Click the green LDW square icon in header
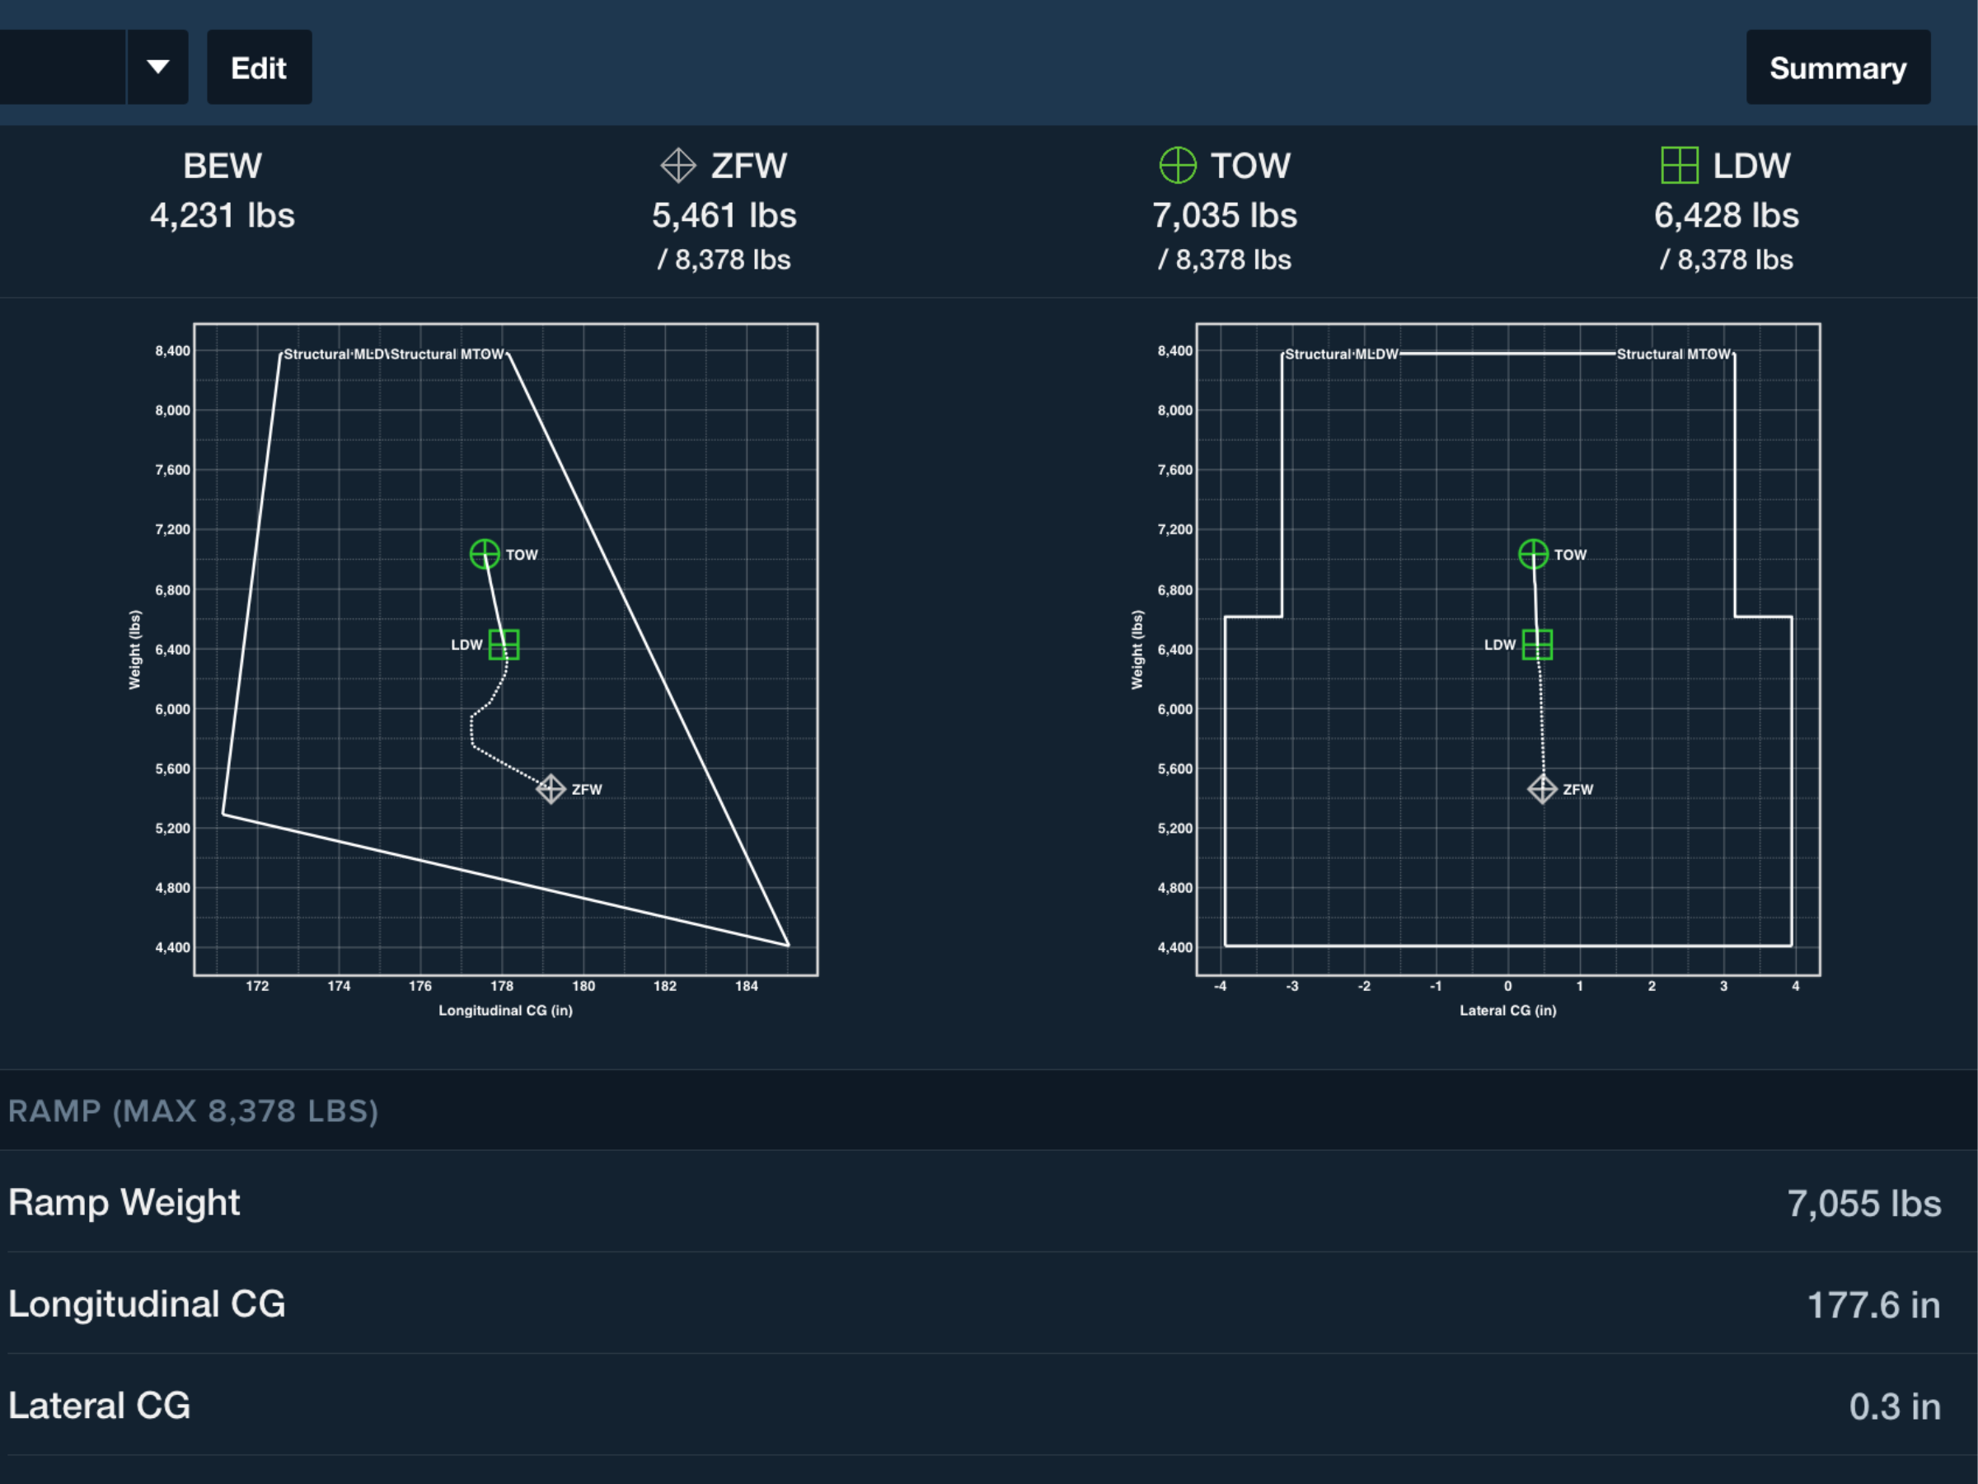The image size is (1978, 1484). coord(1679,166)
